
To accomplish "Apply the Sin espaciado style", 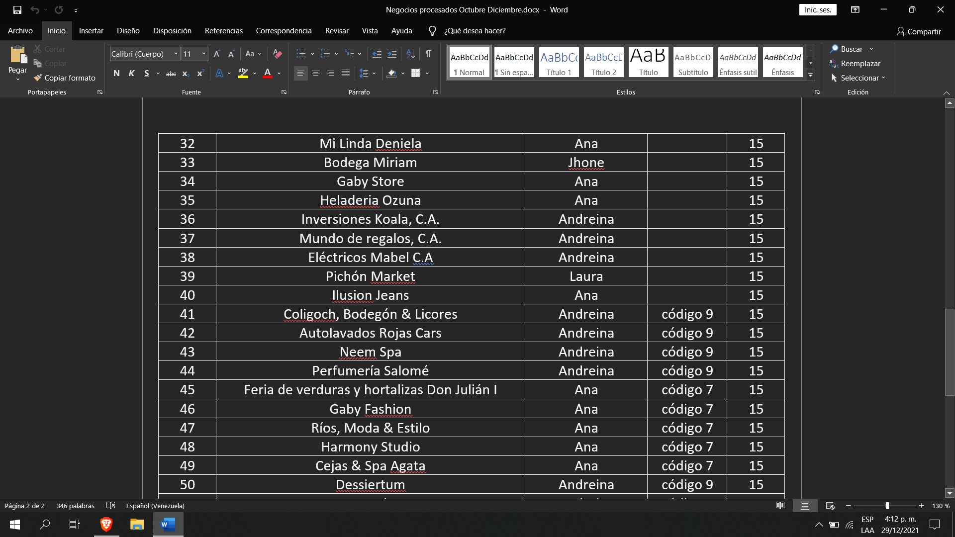I will (514, 62).
